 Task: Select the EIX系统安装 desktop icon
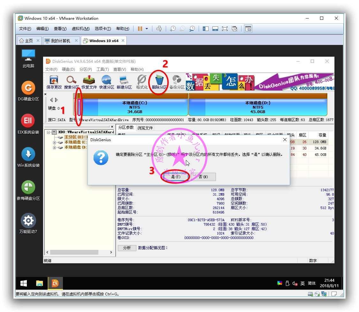(28, 124)
